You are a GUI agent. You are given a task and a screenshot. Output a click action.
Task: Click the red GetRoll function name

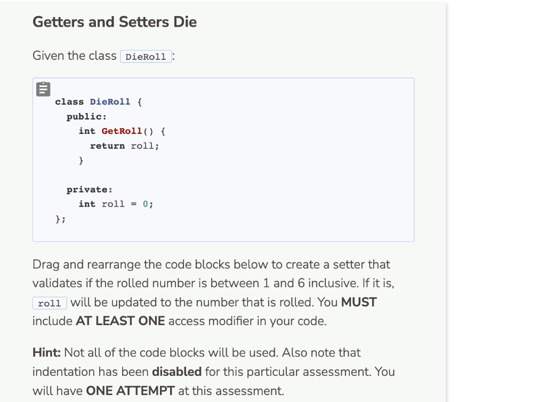coord(121,131)
